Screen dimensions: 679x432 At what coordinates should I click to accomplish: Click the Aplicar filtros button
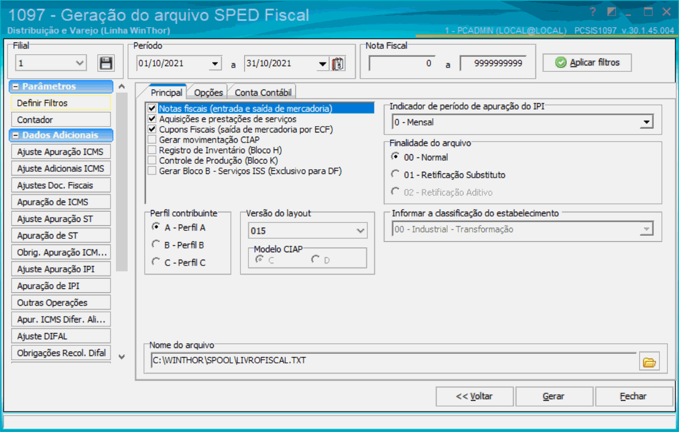point(588,63)
